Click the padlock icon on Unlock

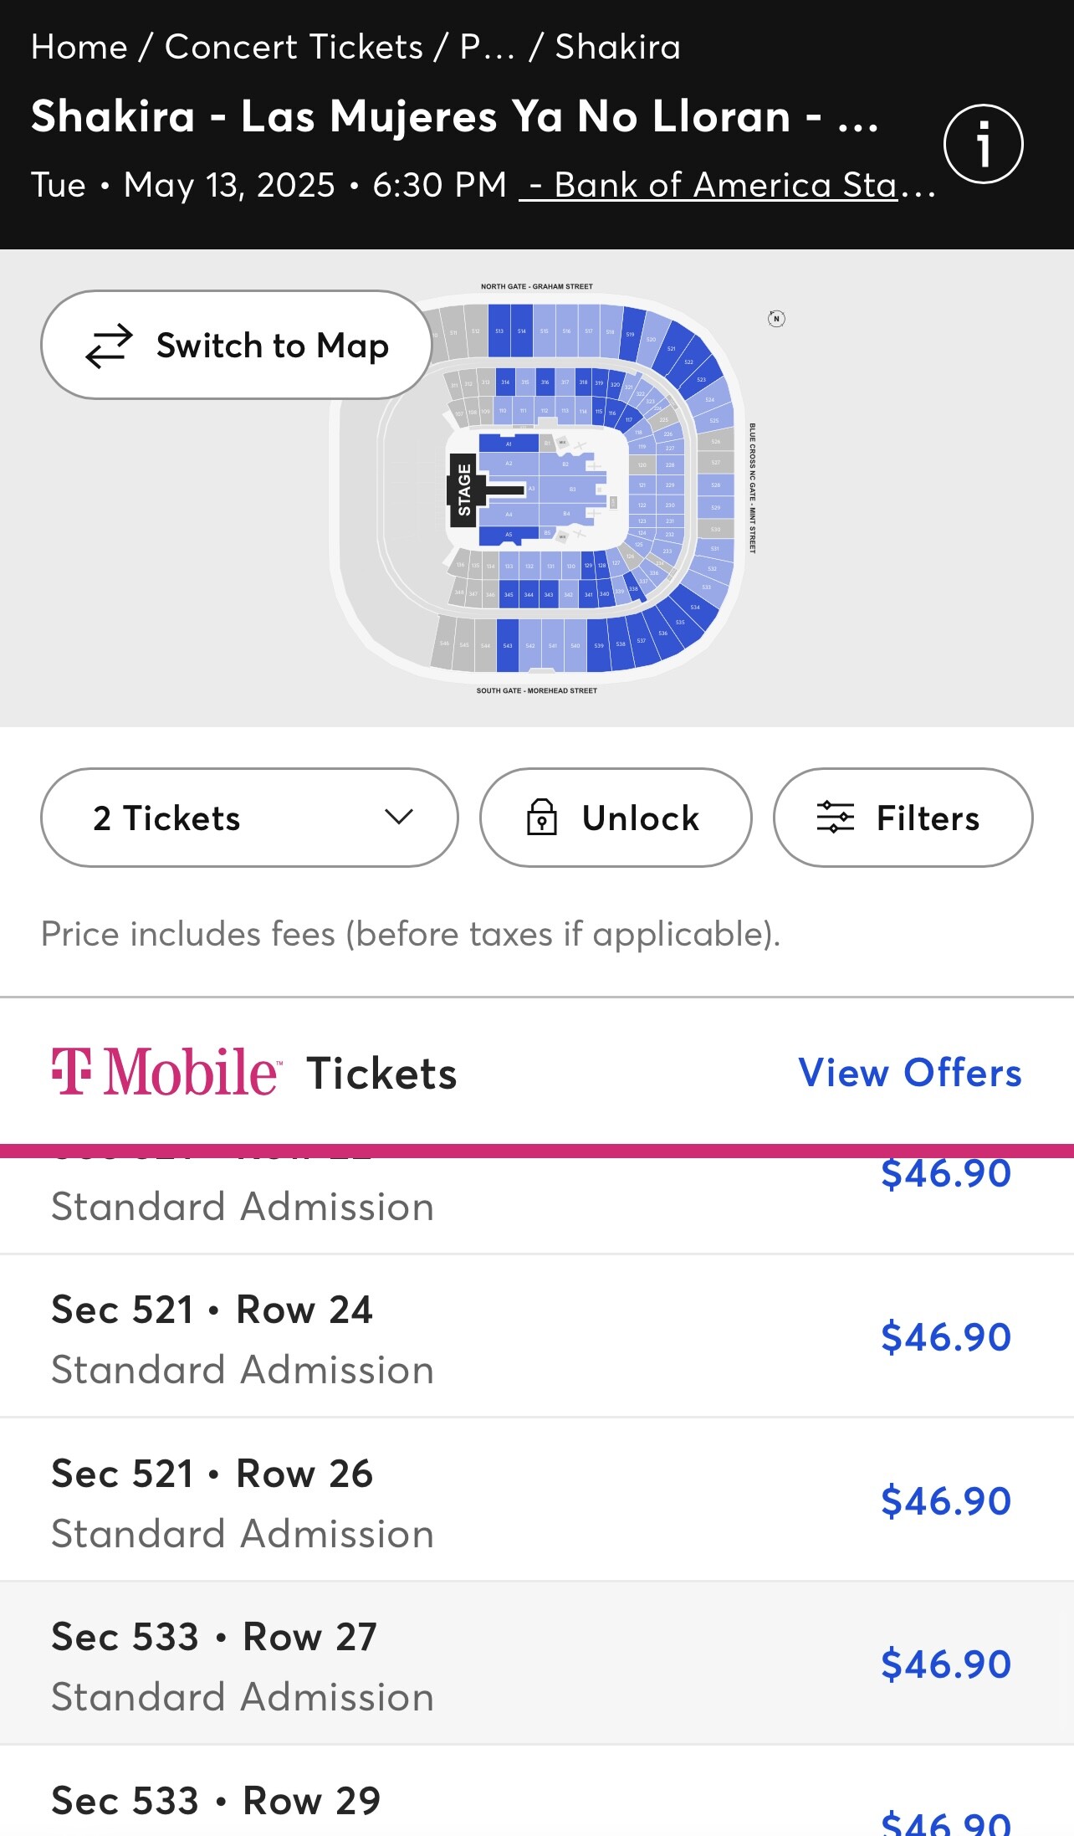point(541,818)
